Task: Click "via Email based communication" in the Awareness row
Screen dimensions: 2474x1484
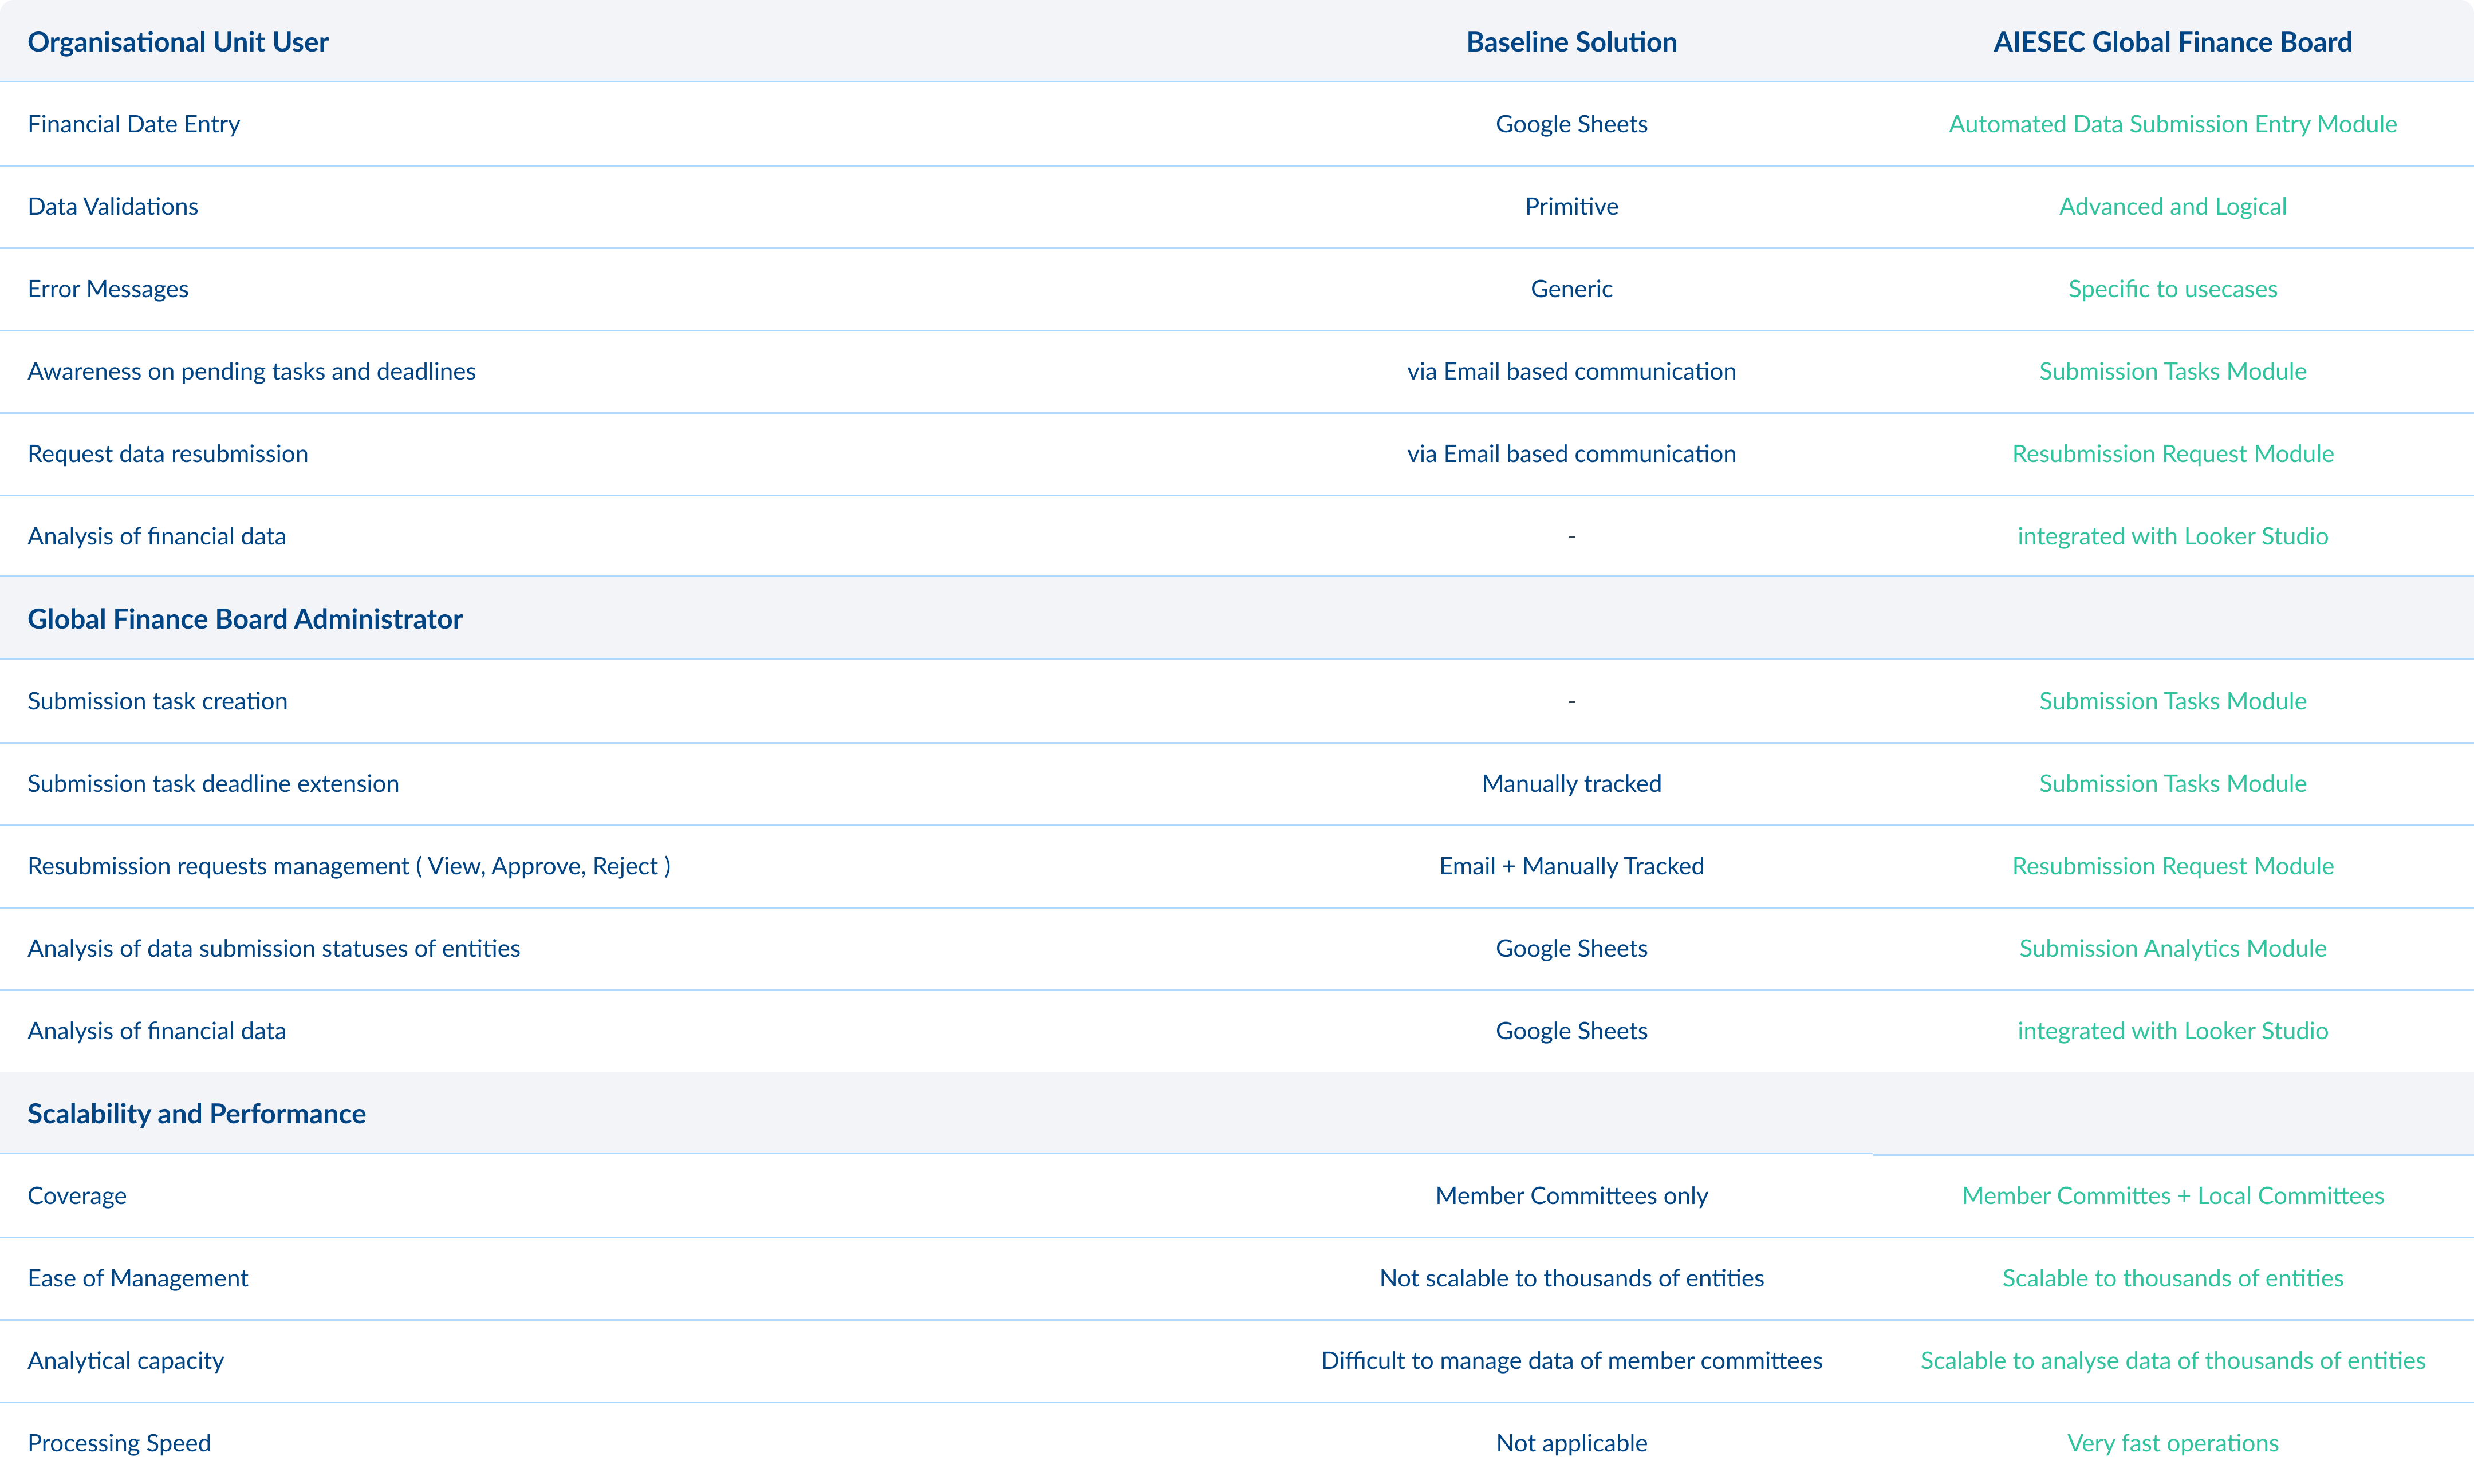Action: click(x=1571, y=371)
